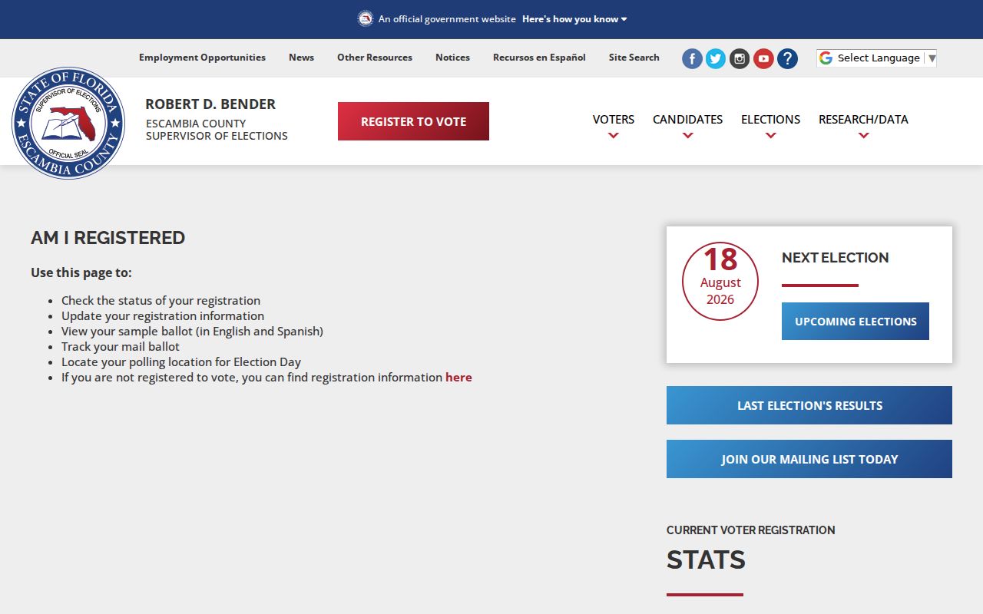This screenshot has width=983, height=614.
Task: Click the Google logo in the language selector
Action: [x=826, y=58]
